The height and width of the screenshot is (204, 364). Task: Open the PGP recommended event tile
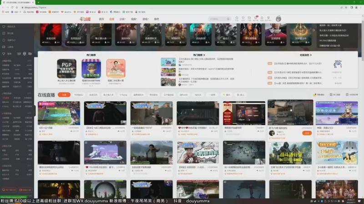(x=66, y=69)
